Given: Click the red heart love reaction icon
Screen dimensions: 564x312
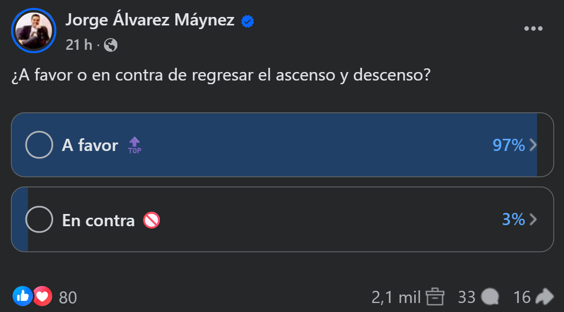Looking at the screenshot, I should click(x=42, y=296).
